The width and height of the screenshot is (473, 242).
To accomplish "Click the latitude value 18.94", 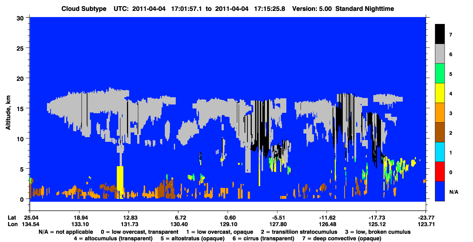I will click(x=79, y=218).
